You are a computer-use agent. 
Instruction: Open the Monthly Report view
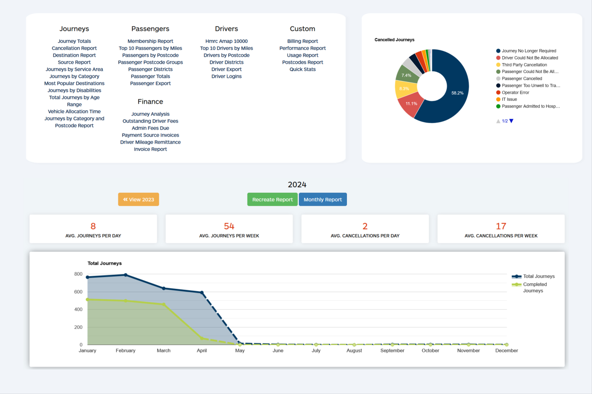[x=323, y=199]
